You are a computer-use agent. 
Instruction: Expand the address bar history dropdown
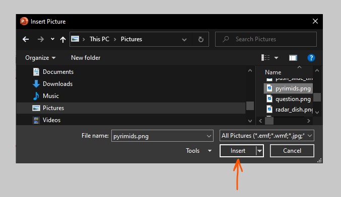[x=184, y=40]
